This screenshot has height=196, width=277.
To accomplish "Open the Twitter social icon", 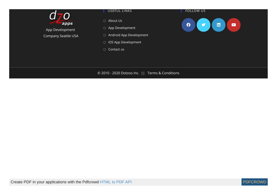I will pos(204,25).
